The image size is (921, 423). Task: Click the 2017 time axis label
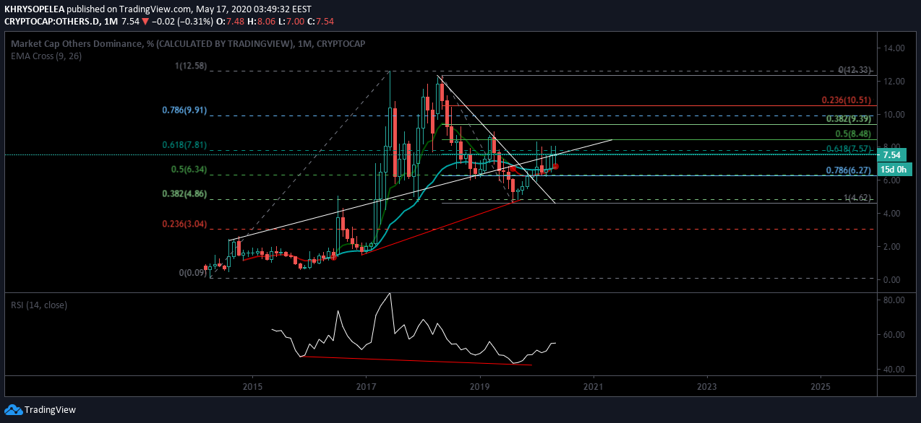coord(367,386)
